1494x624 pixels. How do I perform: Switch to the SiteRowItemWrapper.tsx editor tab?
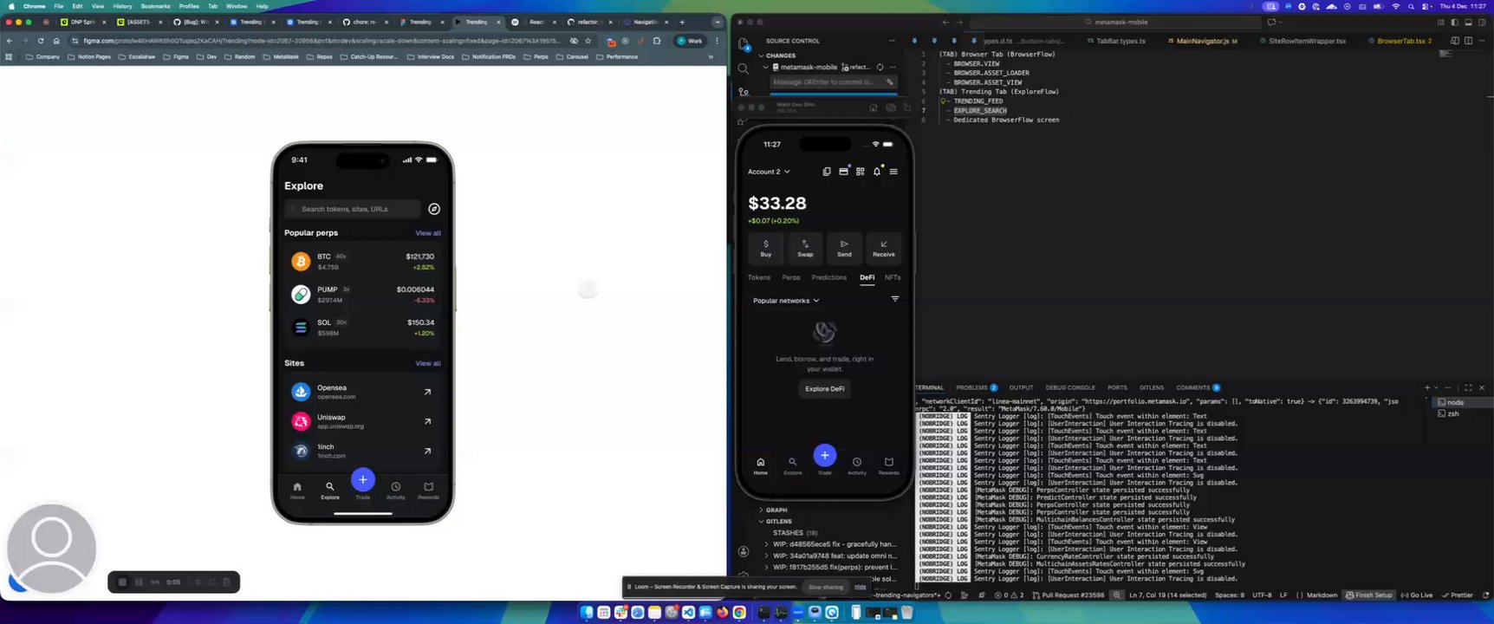[x=1307, y=41]
